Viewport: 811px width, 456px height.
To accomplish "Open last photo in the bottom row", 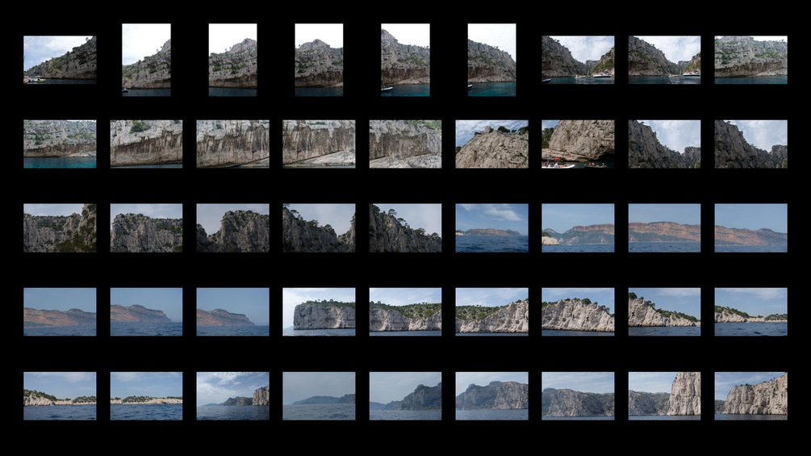I will coord(751,396).
